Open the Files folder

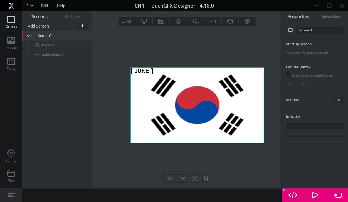click(x=11, y=176)
